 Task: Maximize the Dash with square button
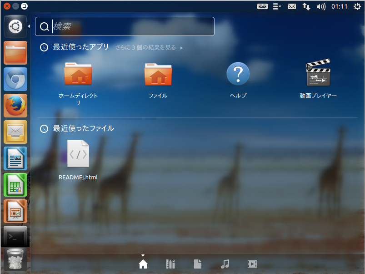pos(24,6)
